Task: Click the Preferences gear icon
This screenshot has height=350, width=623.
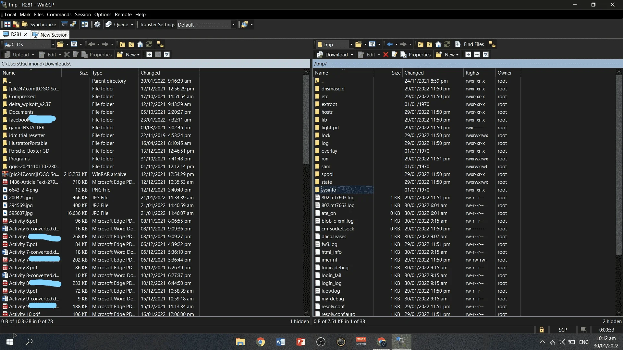Action: (x=97, y=24)
